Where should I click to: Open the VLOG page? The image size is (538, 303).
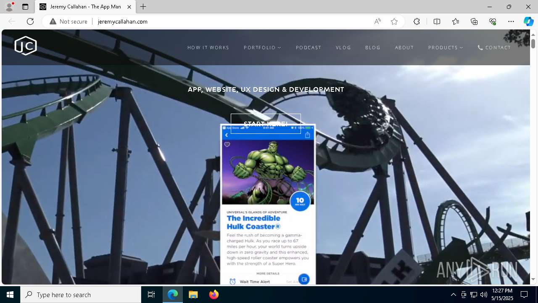[343, 48]
